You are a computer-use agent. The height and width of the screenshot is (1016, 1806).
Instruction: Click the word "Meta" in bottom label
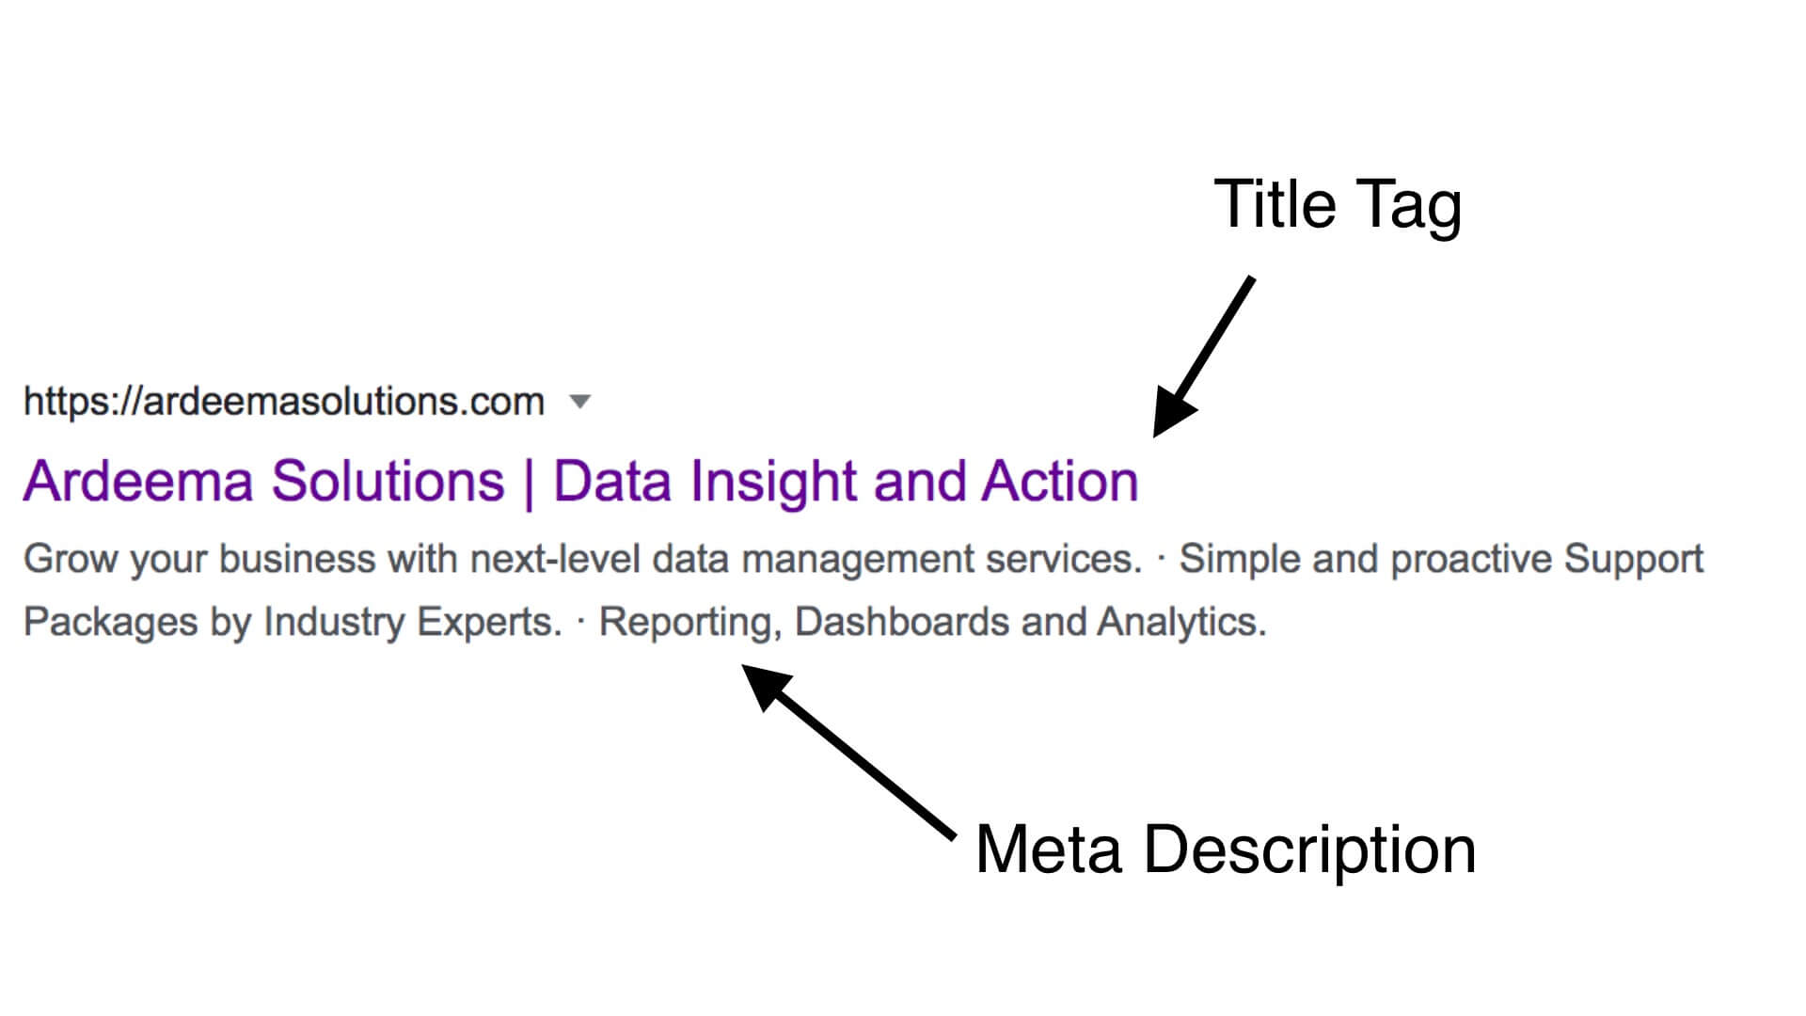coord(1049,849)
